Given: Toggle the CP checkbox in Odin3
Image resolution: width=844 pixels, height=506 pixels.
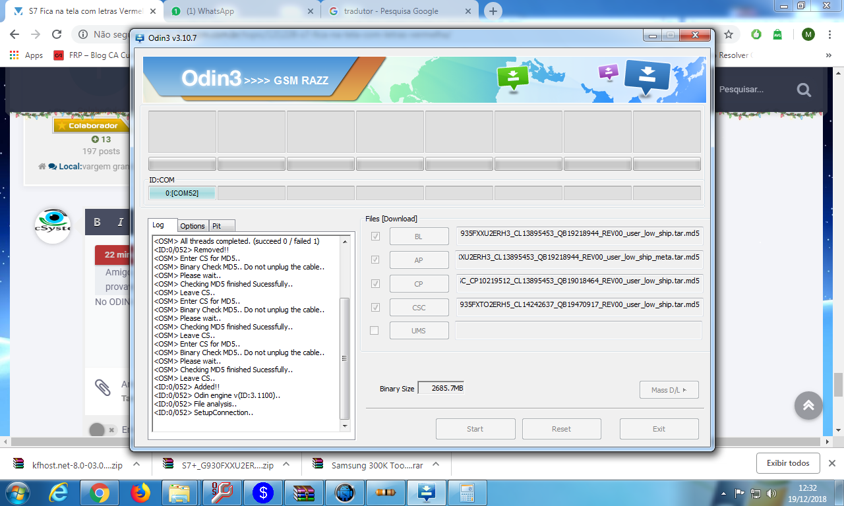Looking at the screenshot, I should pyautogui.click(x=375, y=283).
